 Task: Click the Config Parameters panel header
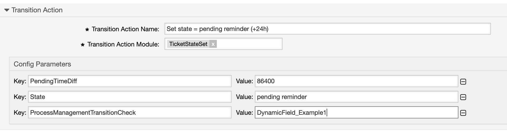tap(42, 64)
